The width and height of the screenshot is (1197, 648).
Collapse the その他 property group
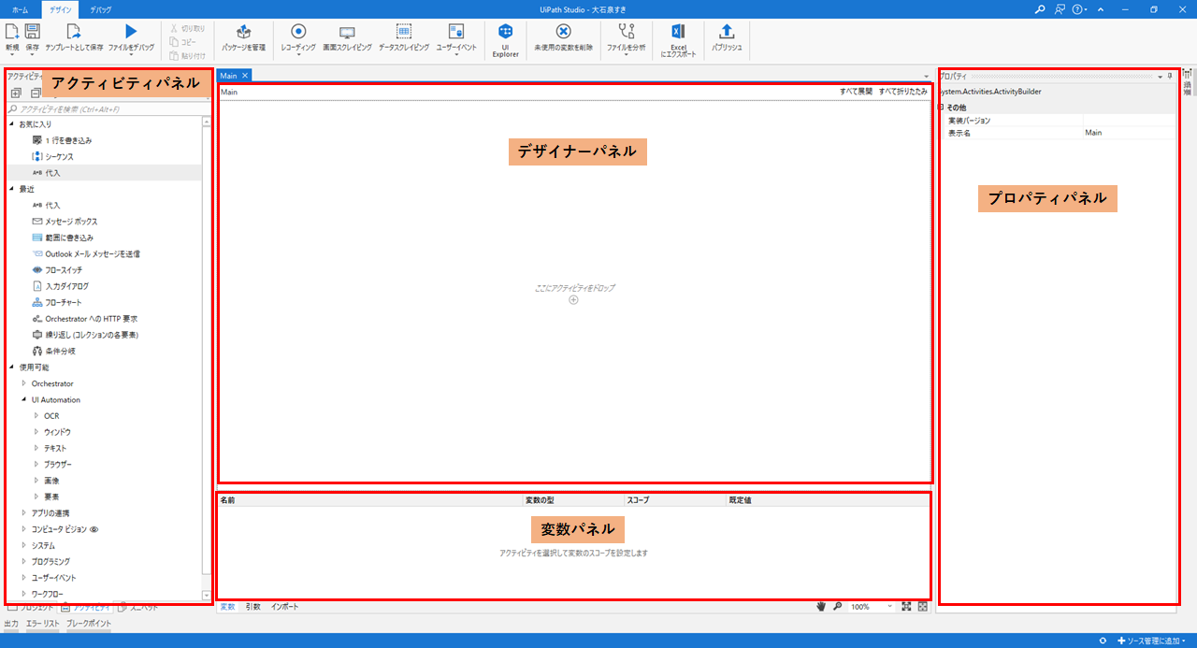(943, 108)
